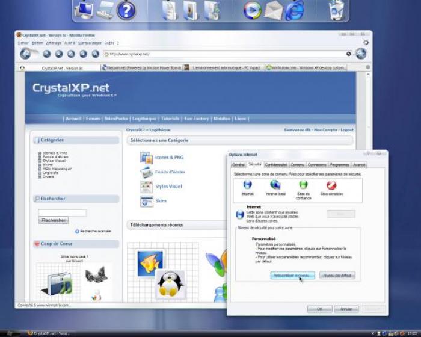Open the Fonds d'écran category icon
Screen dimensions: 421x337
click(x=147, y=172)
